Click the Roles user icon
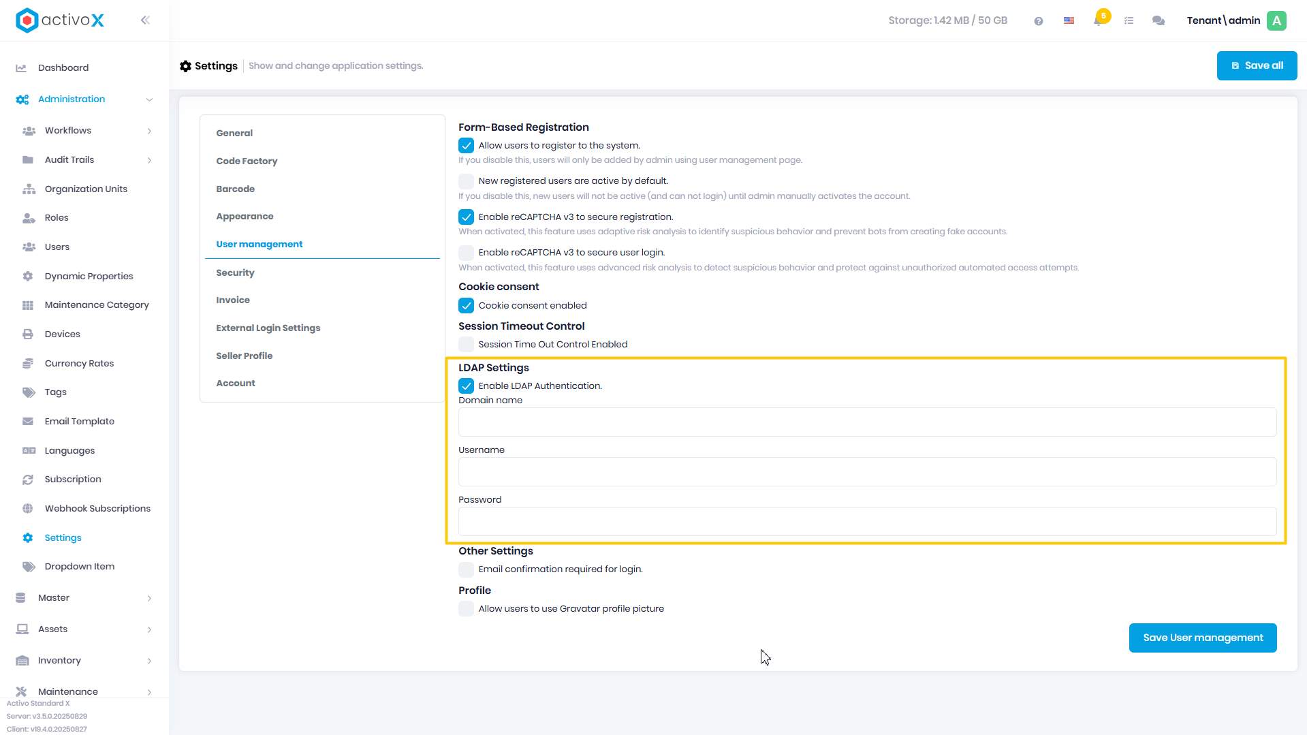This screenshot has height=735, width=1307. [29, 218]
